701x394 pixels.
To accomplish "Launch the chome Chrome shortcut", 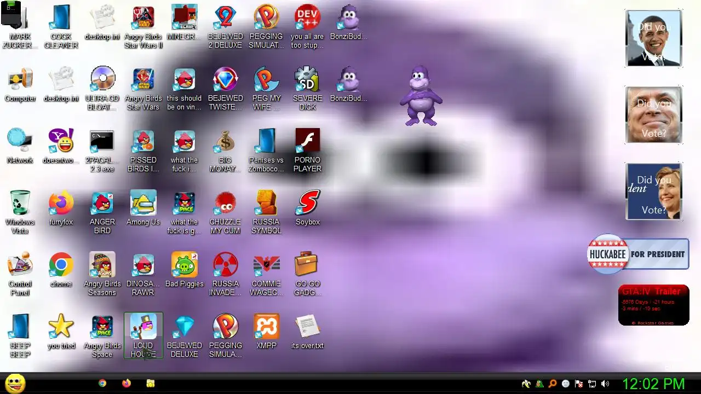I will point(61,270).
